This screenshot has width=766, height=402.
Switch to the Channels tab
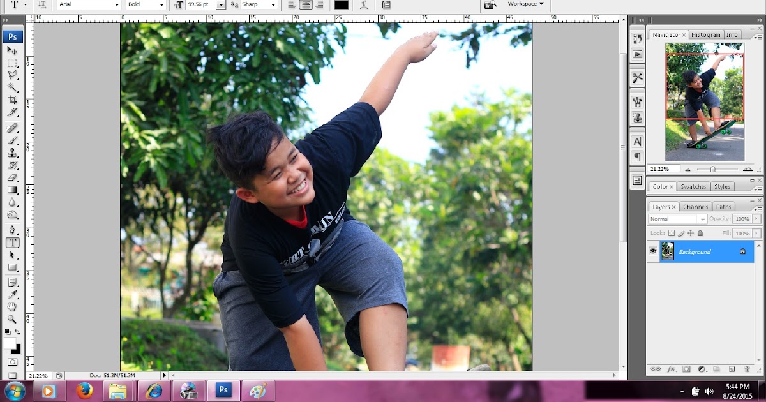[696, 207]
